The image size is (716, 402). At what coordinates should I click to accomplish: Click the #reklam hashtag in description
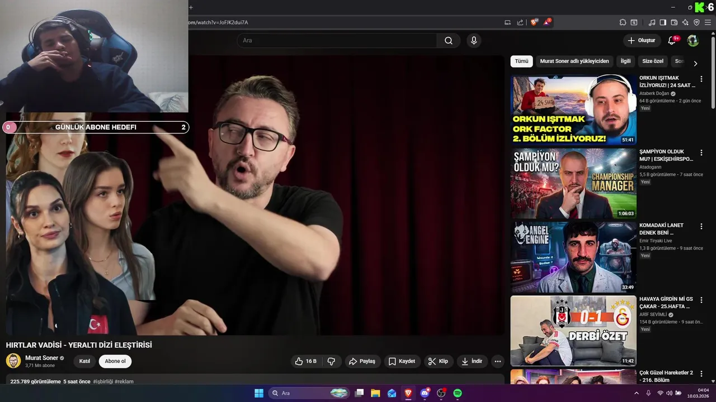(x=124, y=381)
